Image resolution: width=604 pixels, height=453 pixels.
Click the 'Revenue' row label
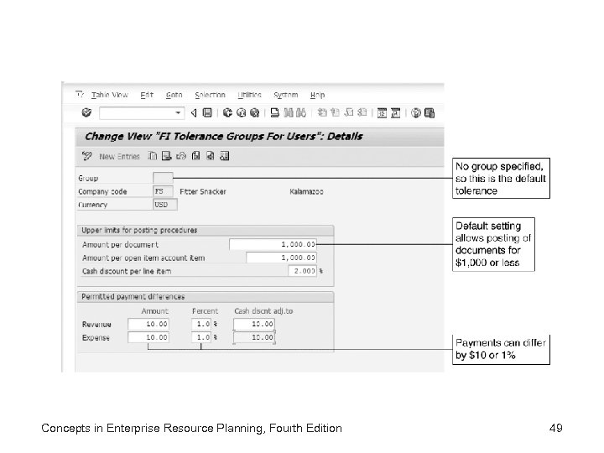pos(96,325)
